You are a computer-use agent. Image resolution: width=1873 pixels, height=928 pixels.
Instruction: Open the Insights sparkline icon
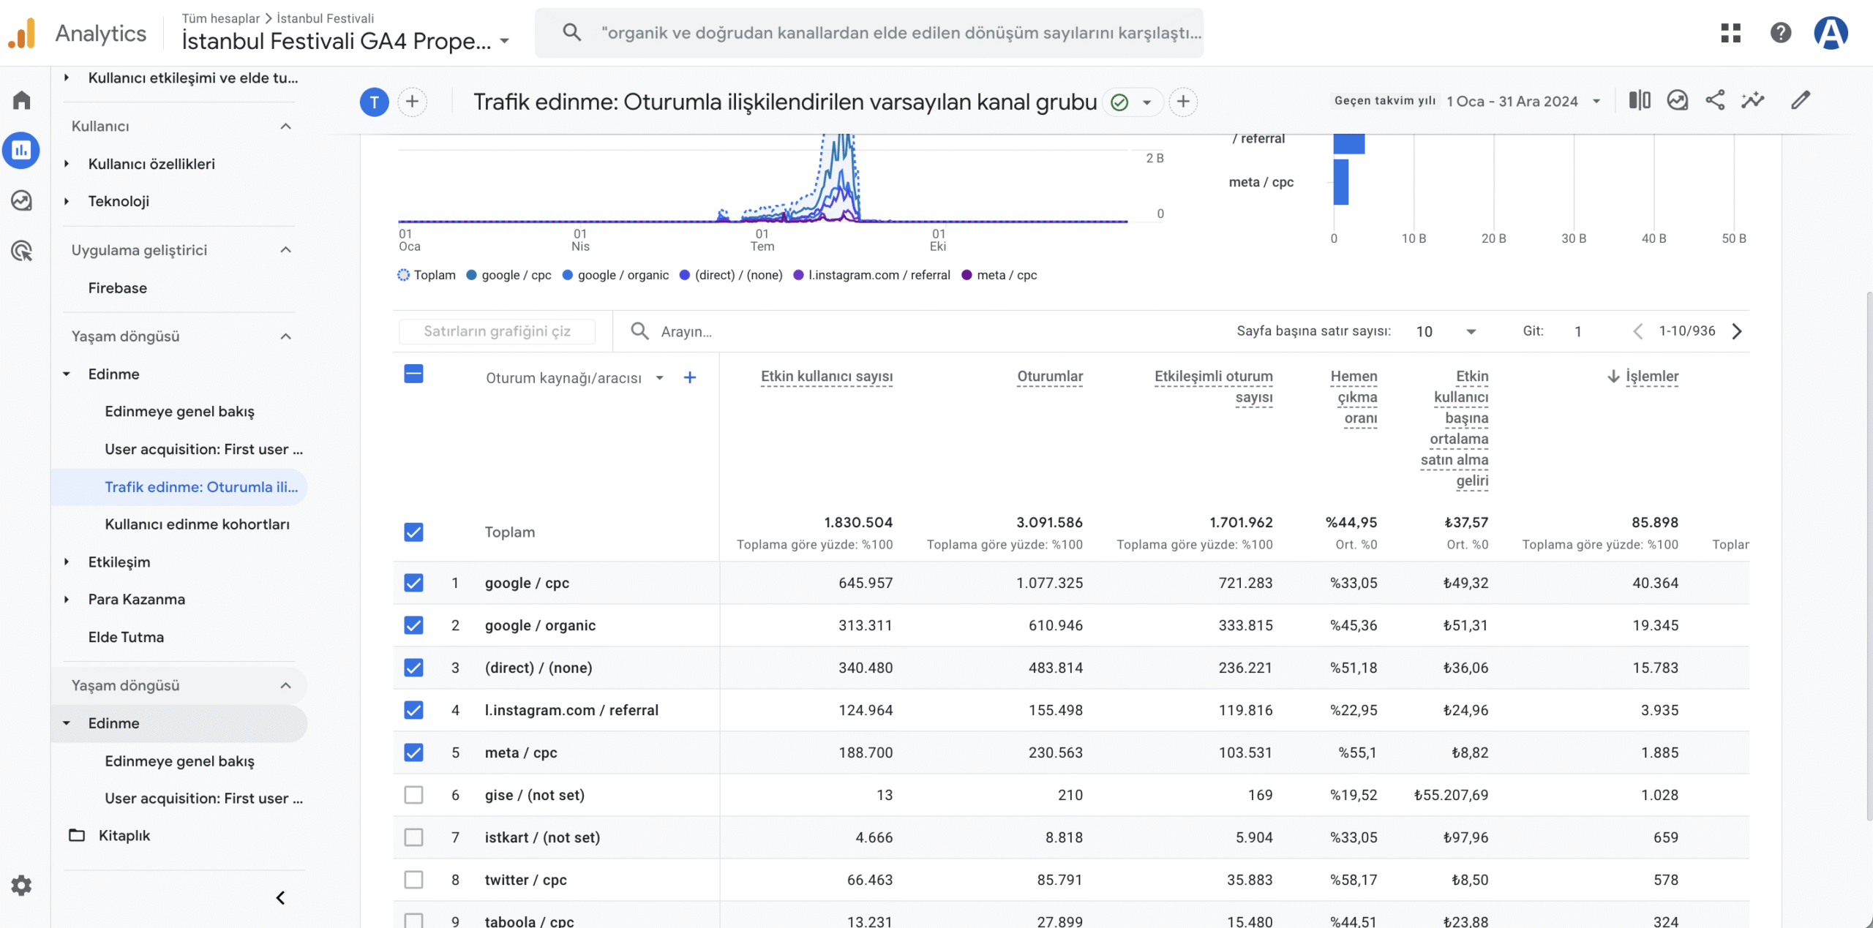(x=1752, y=100)
